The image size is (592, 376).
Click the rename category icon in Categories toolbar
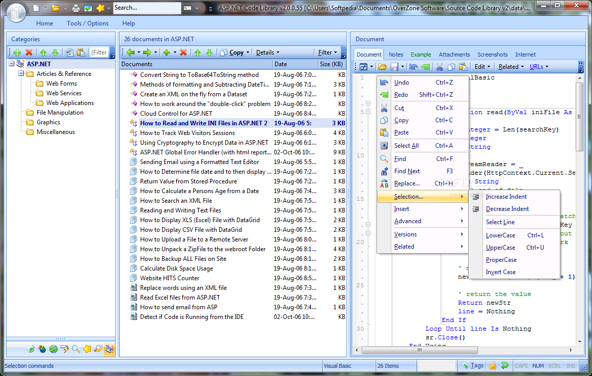tap(69, 52)
